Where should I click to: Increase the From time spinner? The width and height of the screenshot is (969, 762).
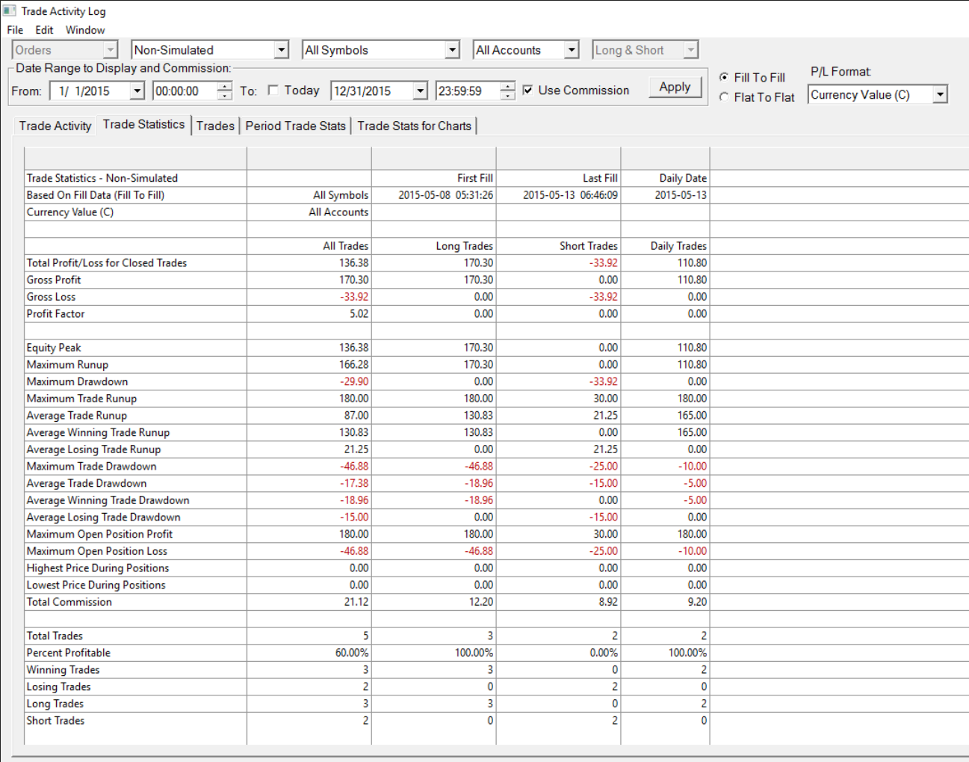224,86
